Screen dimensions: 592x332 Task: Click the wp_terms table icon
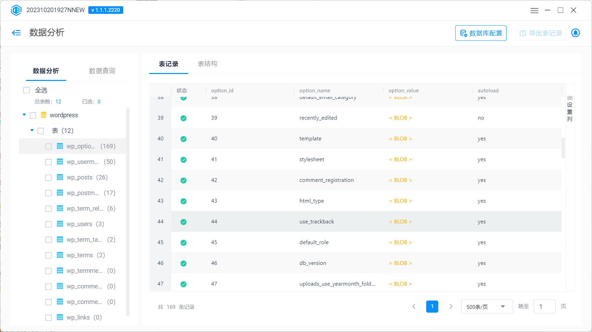(60, 255)
